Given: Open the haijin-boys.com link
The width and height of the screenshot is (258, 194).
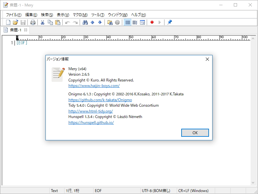Looking at the screenshot, I should 94,86.
